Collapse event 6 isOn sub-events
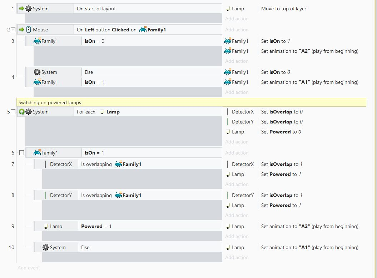This screenshot has width=377, height=278. coord(22,153)
